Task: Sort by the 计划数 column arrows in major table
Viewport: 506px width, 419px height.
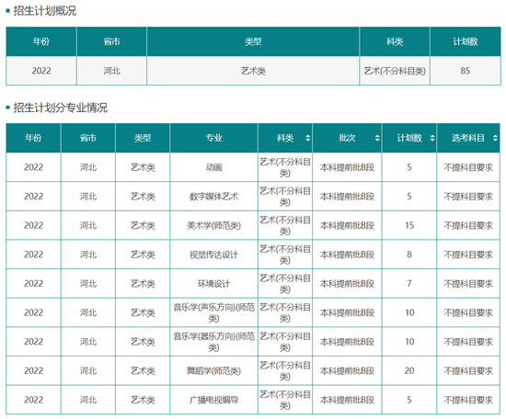Action: coord(432,138)
